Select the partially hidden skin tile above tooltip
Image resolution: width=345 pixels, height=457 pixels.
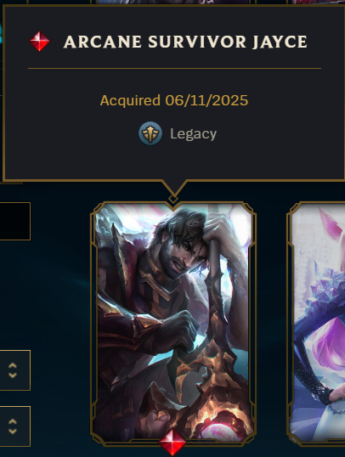point(173,2)
